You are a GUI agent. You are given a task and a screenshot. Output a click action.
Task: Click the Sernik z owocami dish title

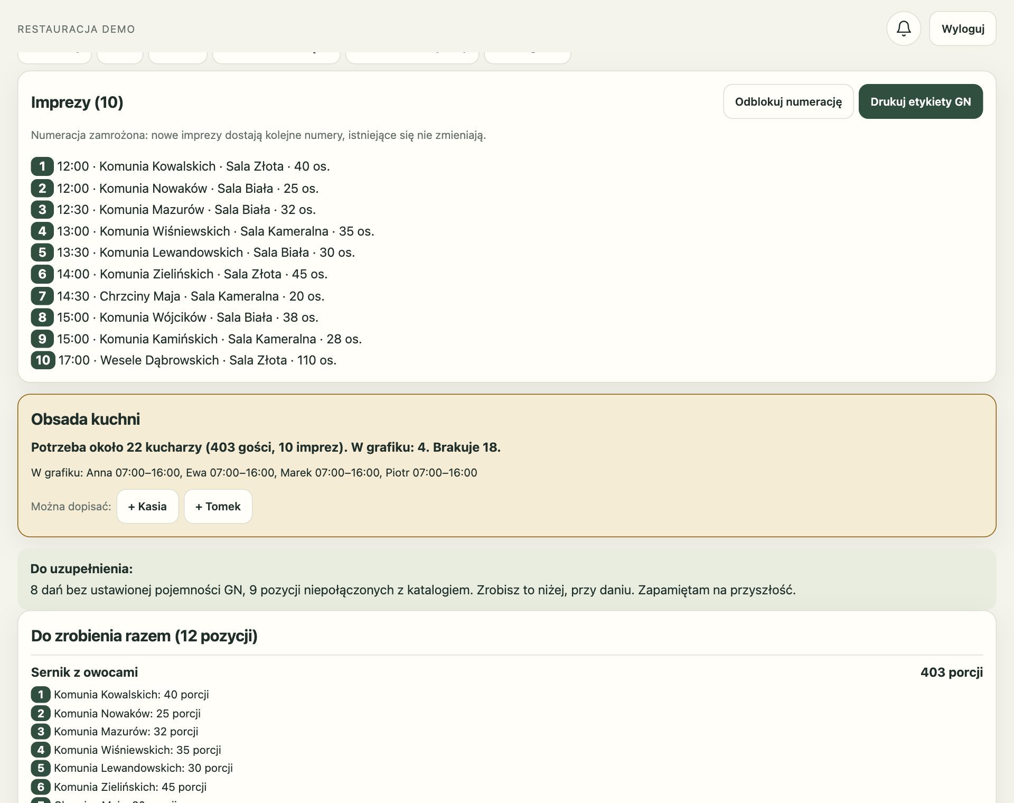(x=84, y=672)
